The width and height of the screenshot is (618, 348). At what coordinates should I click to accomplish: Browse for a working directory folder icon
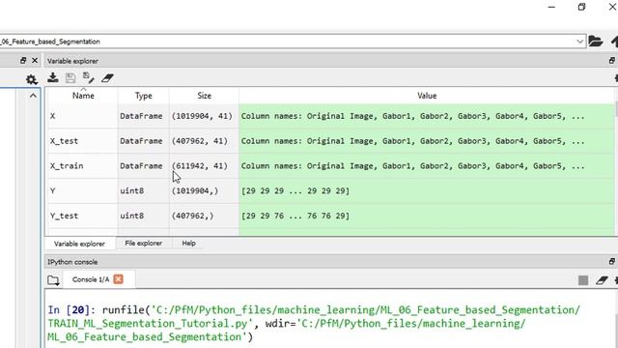tap(596, 41)
